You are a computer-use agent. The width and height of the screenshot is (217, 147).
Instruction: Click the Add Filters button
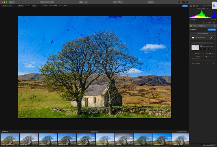pyautogui.click(x=212, y=30)
